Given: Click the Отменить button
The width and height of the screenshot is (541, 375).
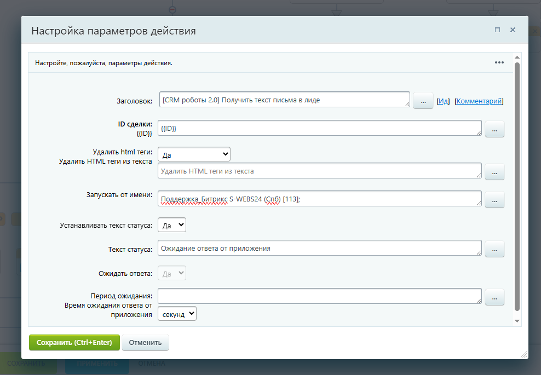Looking at the screenshot, I should 145,343.
